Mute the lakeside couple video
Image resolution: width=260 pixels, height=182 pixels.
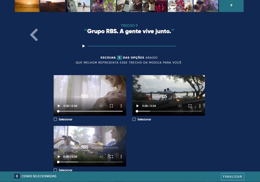(180, 106)
